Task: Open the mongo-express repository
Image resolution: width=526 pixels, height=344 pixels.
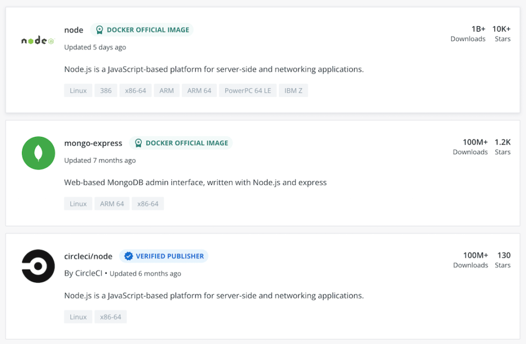Action: click(x=93, y=143)
